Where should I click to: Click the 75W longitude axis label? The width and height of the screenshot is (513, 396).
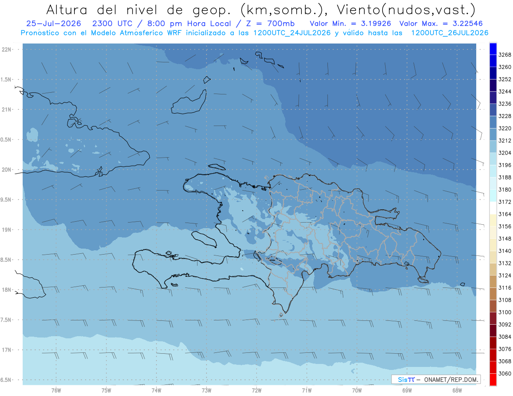coord(106,390)
